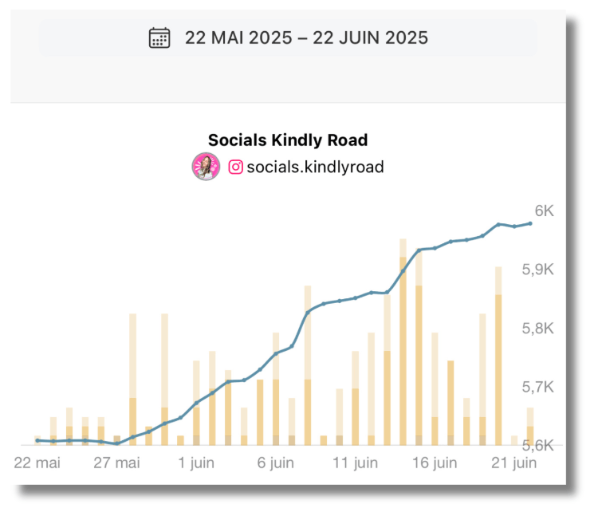The image size is (598, 512).
Task: Click the Socials Kindly Road title
Action: coord(288,140)
